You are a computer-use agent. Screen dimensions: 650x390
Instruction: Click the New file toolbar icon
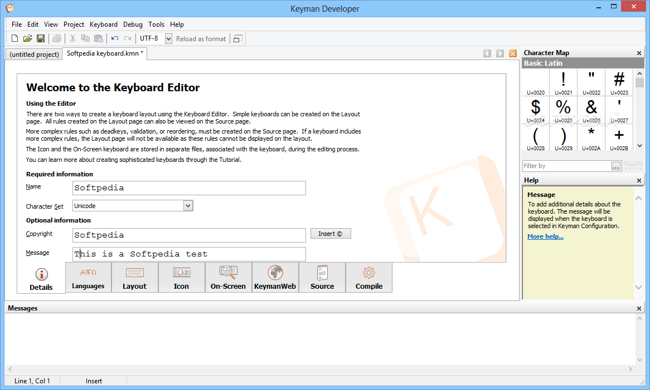pyautogui.click(x=14, y=38)
